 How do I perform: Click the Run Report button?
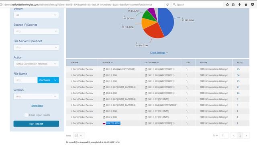(x=36, y=124)
